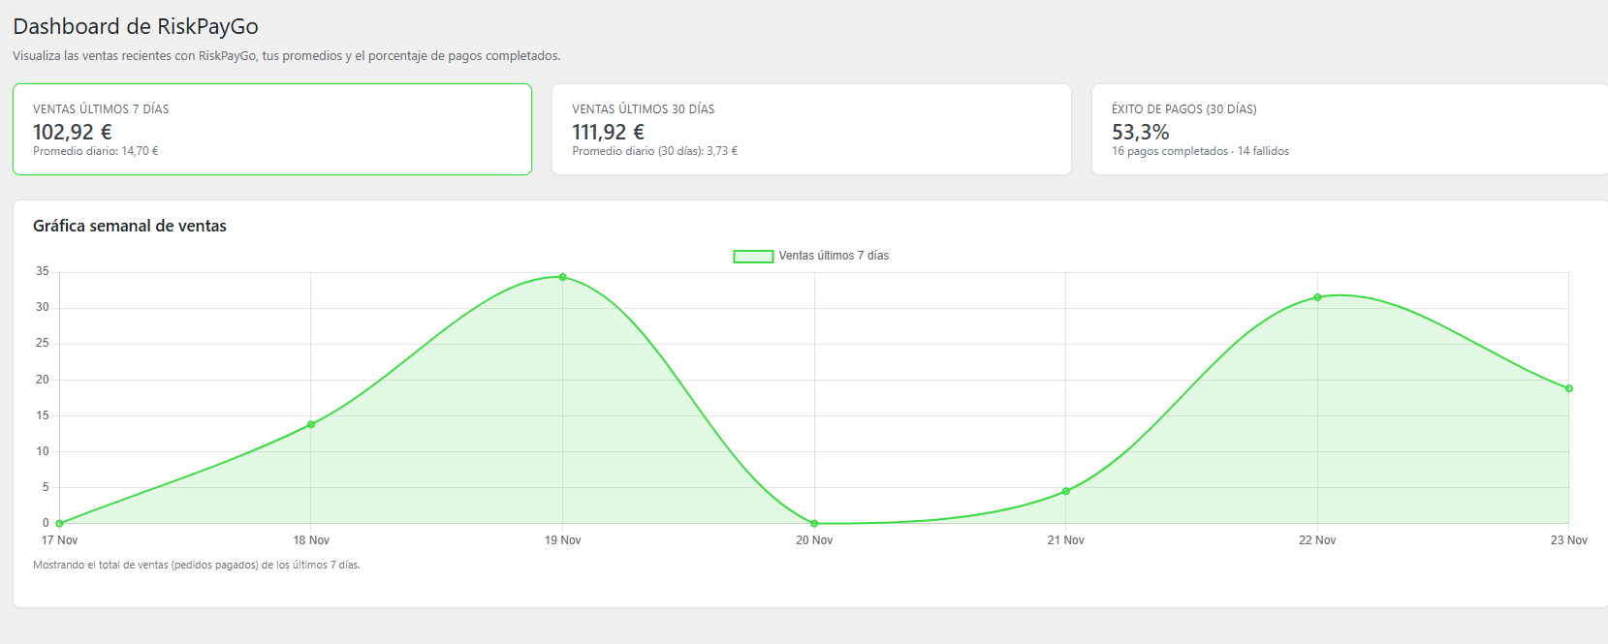Click the 22 Nov data point on chart
1608x644 pixels.
(1317, 297)
